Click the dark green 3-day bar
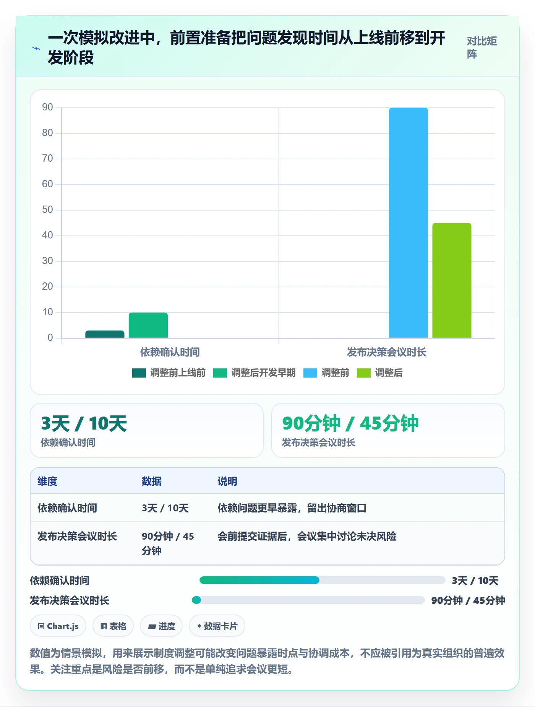This screenshot has width=535, height=707. (x=105, y=334)
